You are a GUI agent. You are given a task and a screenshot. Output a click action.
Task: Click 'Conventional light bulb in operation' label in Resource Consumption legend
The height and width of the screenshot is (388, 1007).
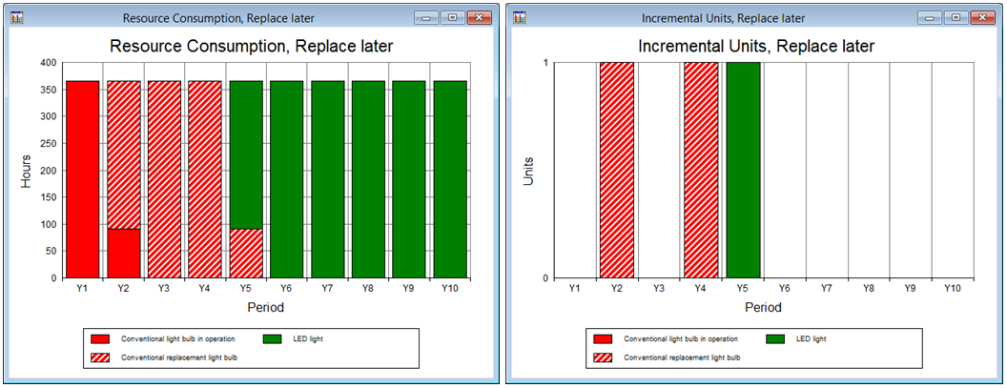pyautogui.click(x=178, y=338)
